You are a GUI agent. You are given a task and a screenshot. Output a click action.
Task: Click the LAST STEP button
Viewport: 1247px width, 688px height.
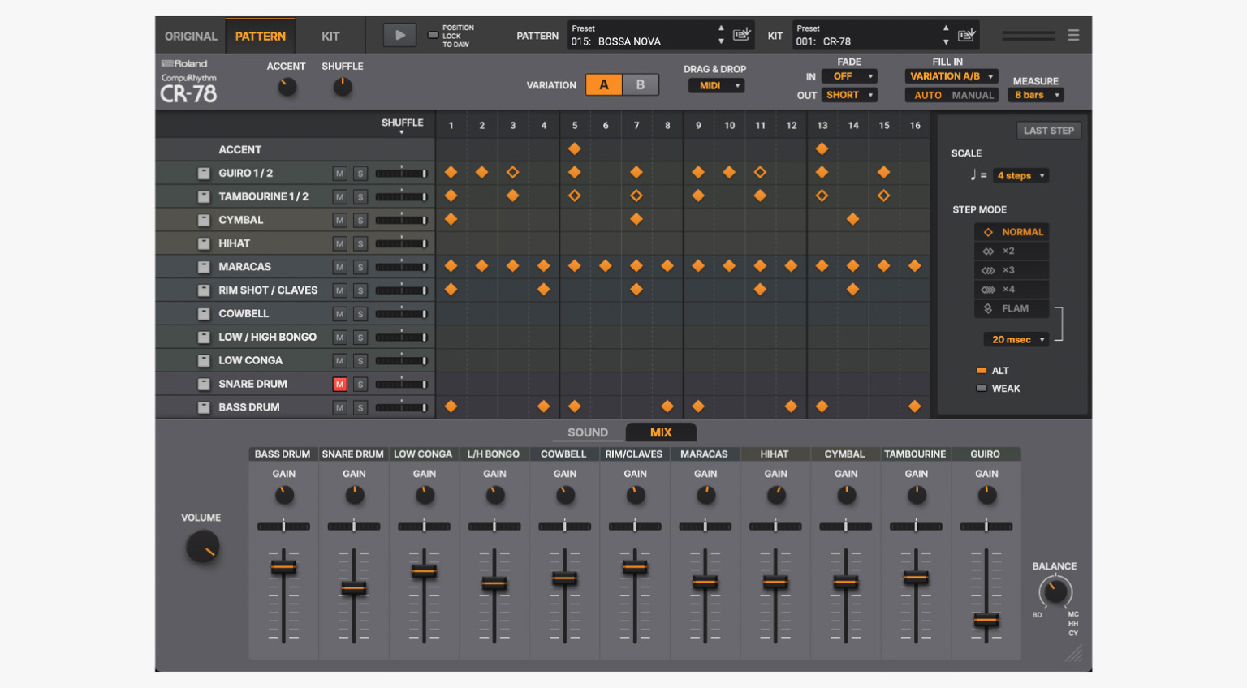coord(1048,130)
